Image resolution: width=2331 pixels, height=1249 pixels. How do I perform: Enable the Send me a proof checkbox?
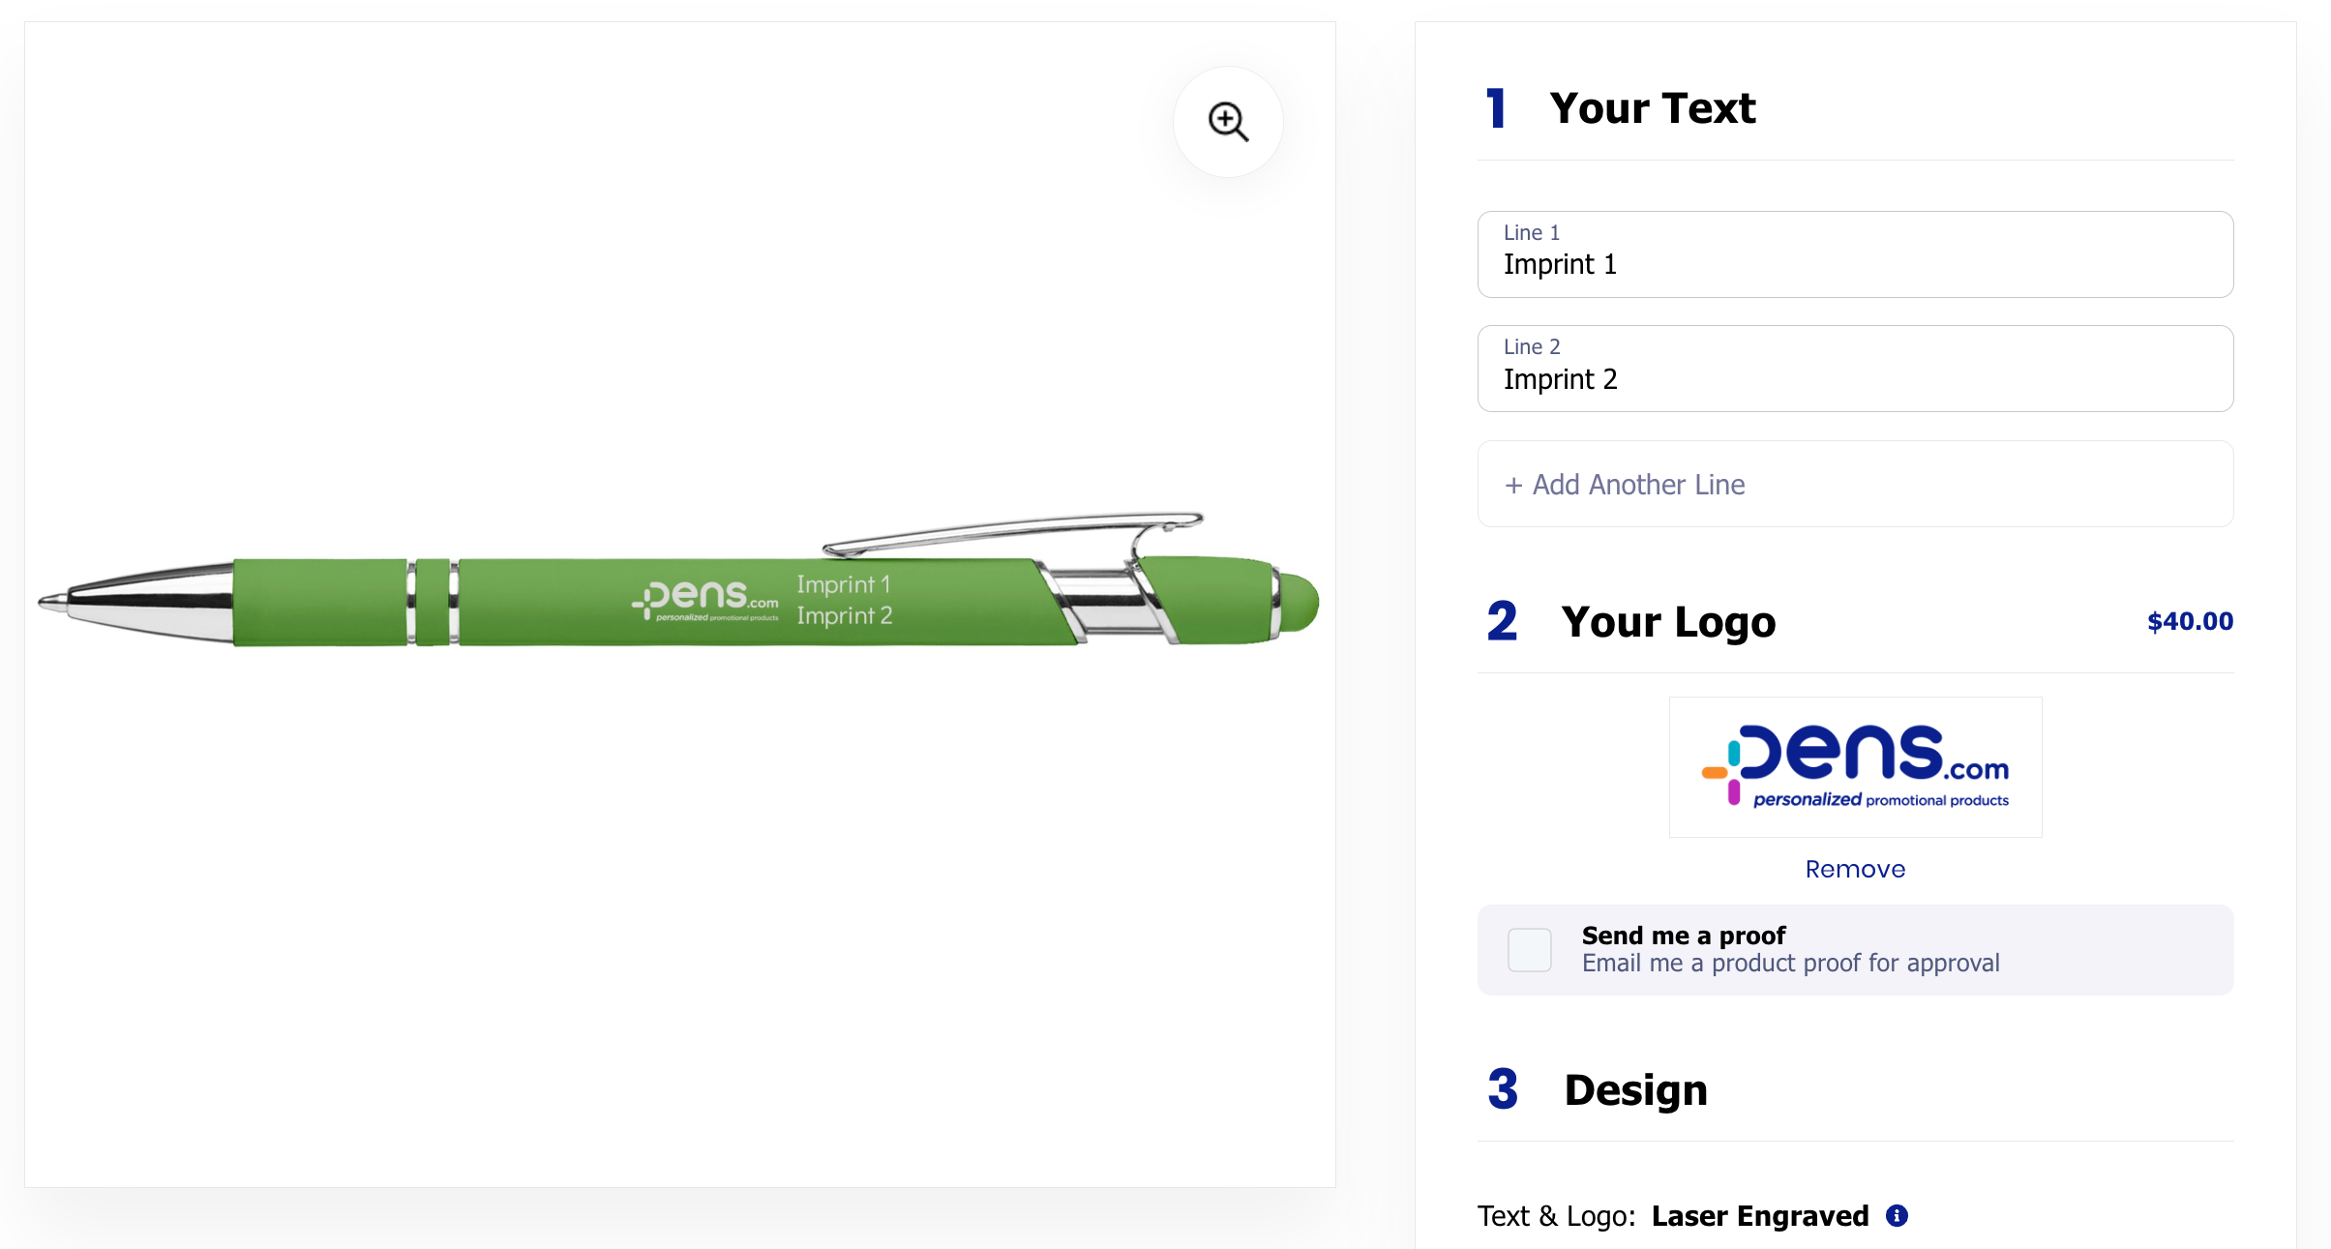[x=1530, y=950]
